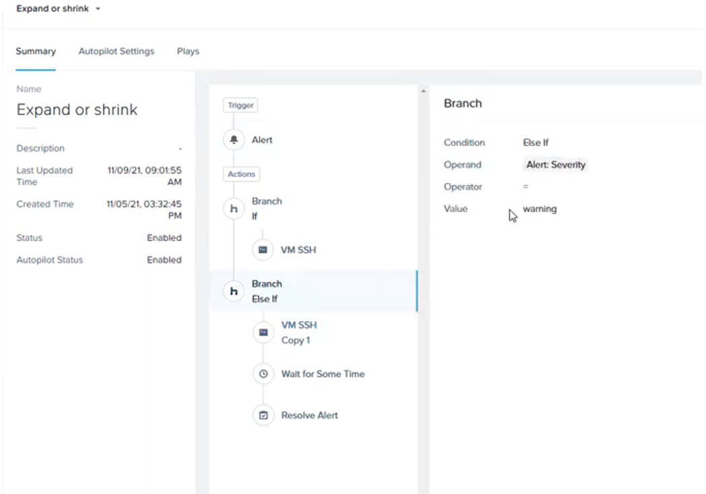Select the VM SSH action label
This screenshot has width=706, height=494.
[x=298, y=250]
